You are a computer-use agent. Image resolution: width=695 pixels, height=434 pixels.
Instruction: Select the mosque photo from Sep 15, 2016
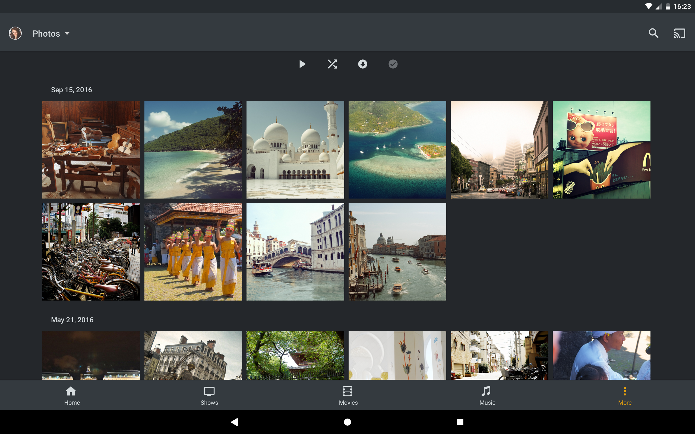[295, 149]
